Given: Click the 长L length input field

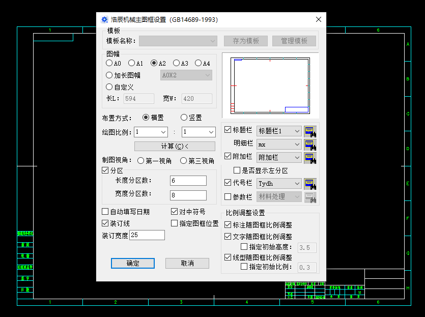Looking at the screenshot, I should coord(139,99).
